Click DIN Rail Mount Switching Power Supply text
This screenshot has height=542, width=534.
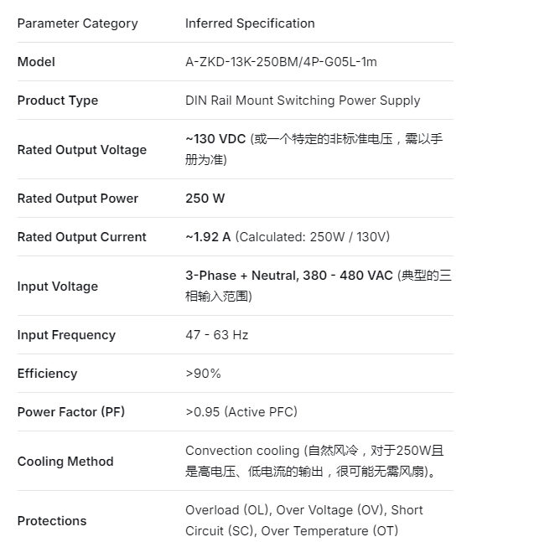click(303, 101)
